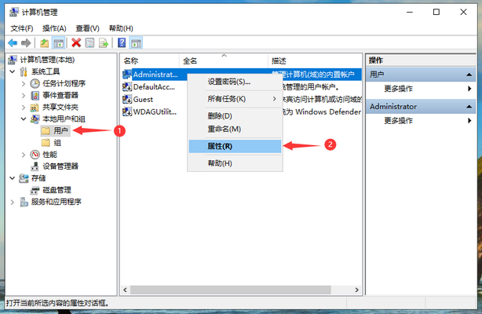Choose 设置密码(S) from the context menu

[228, 81]
